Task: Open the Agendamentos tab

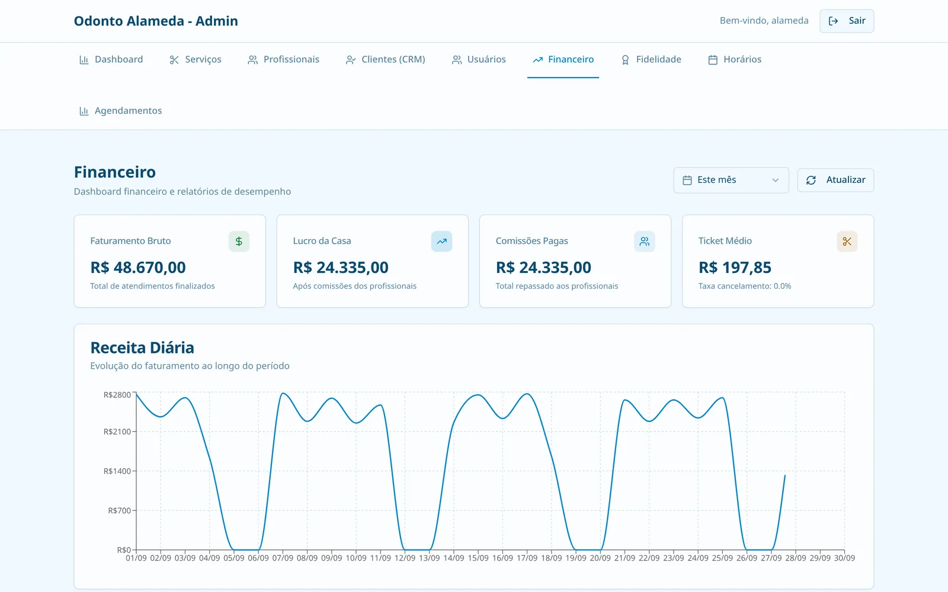Action: coord(120,111)
